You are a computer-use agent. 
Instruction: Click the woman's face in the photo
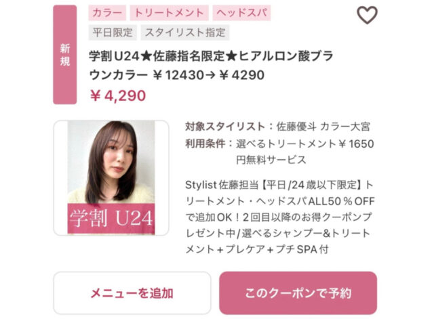pyautogui.click(x=119, y=154)
